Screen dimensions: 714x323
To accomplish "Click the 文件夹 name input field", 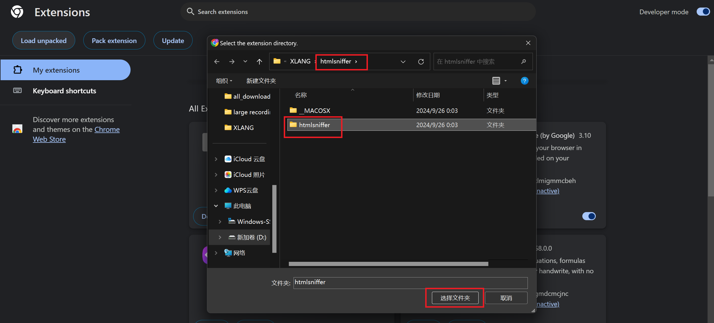I will click(x=410, y=282).
